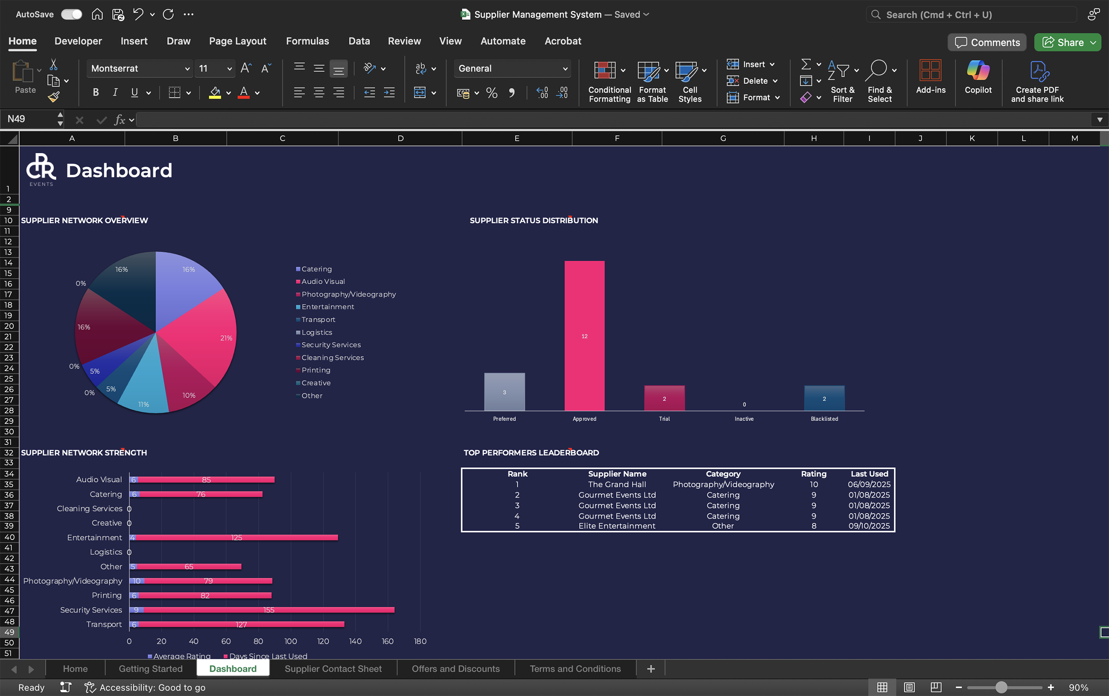This screenshot has height=696, width=1109.
Task: Open the Comments pane
Action: [x=986, y=42]
